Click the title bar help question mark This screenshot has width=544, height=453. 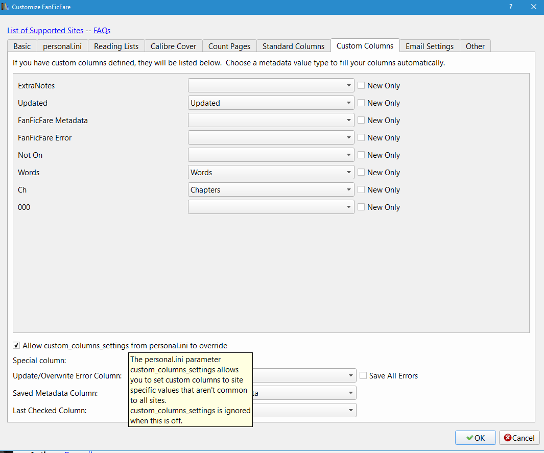(511, 7)
